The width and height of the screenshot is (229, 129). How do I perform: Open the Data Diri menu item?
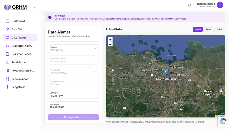coord(20,29)
